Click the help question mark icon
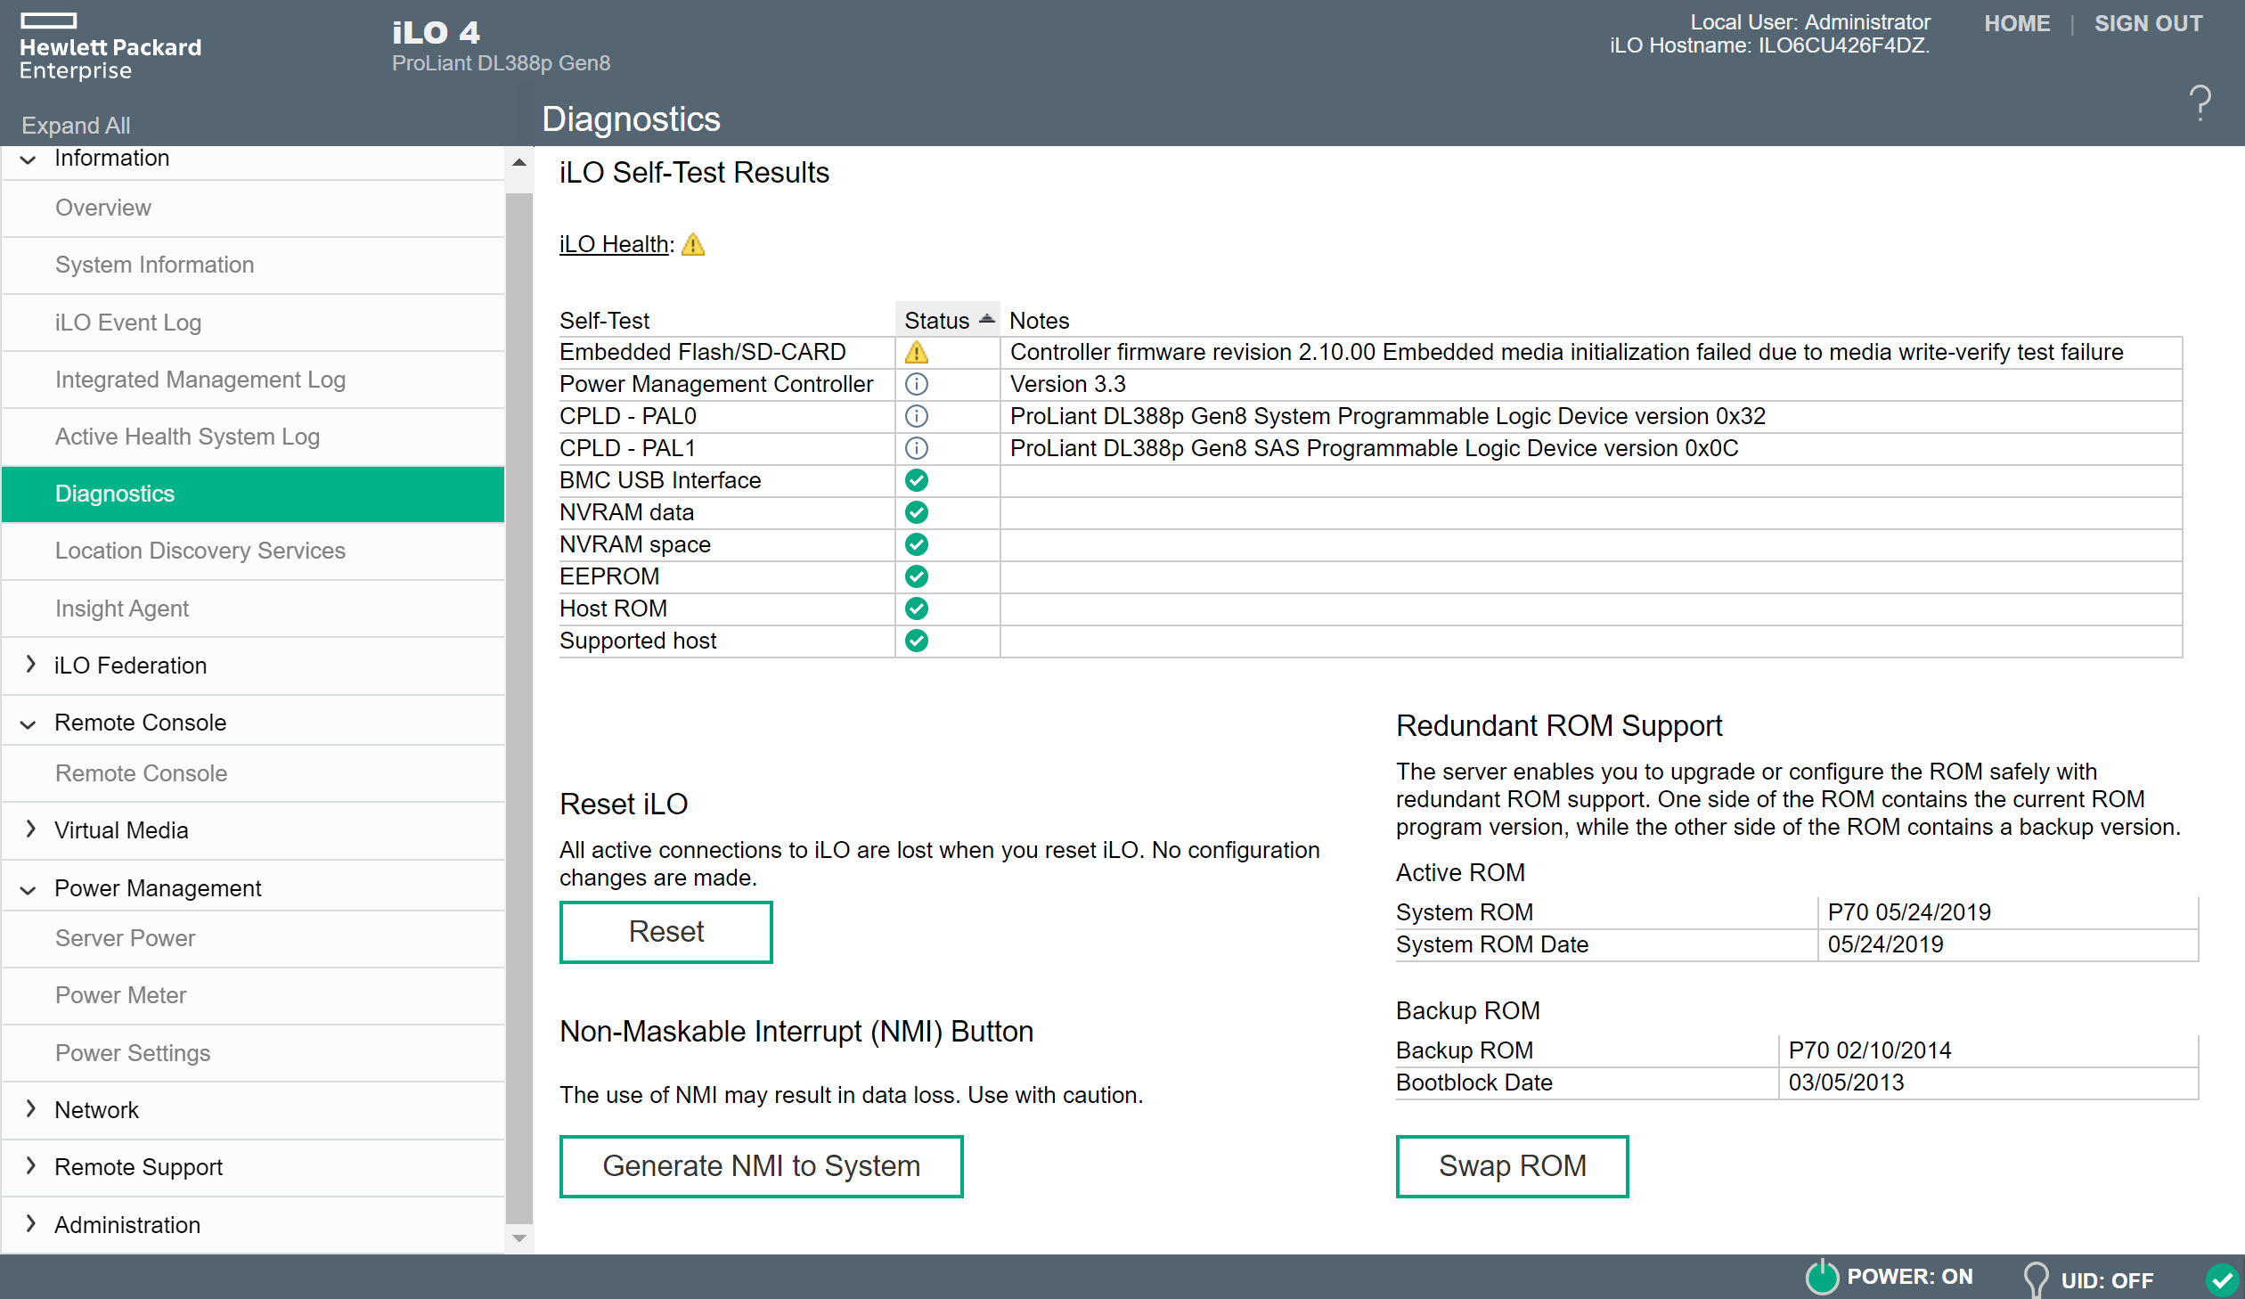Screen dimensions: 2245x1299 pos(2200,103)
